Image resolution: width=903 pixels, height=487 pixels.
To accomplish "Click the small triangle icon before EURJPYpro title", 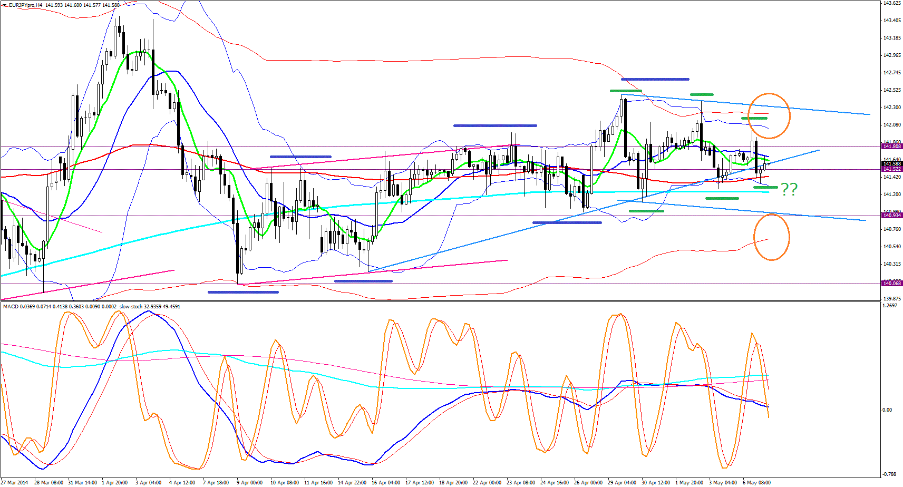I will coord(4,5).
